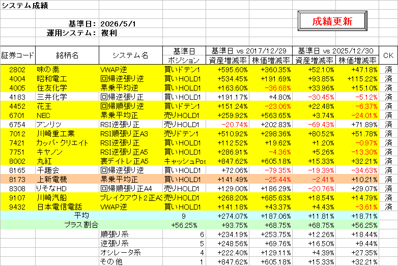The height and width of the screenshot is (266, 398).
Task: Click +93.75% in the プラス割合 row
Action: click(x=234, y=225)
